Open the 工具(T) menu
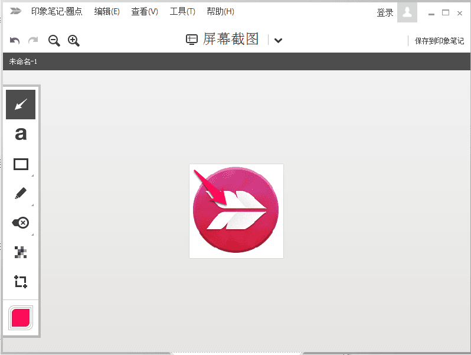Screen dimensions: 471x355 point(182,11)
